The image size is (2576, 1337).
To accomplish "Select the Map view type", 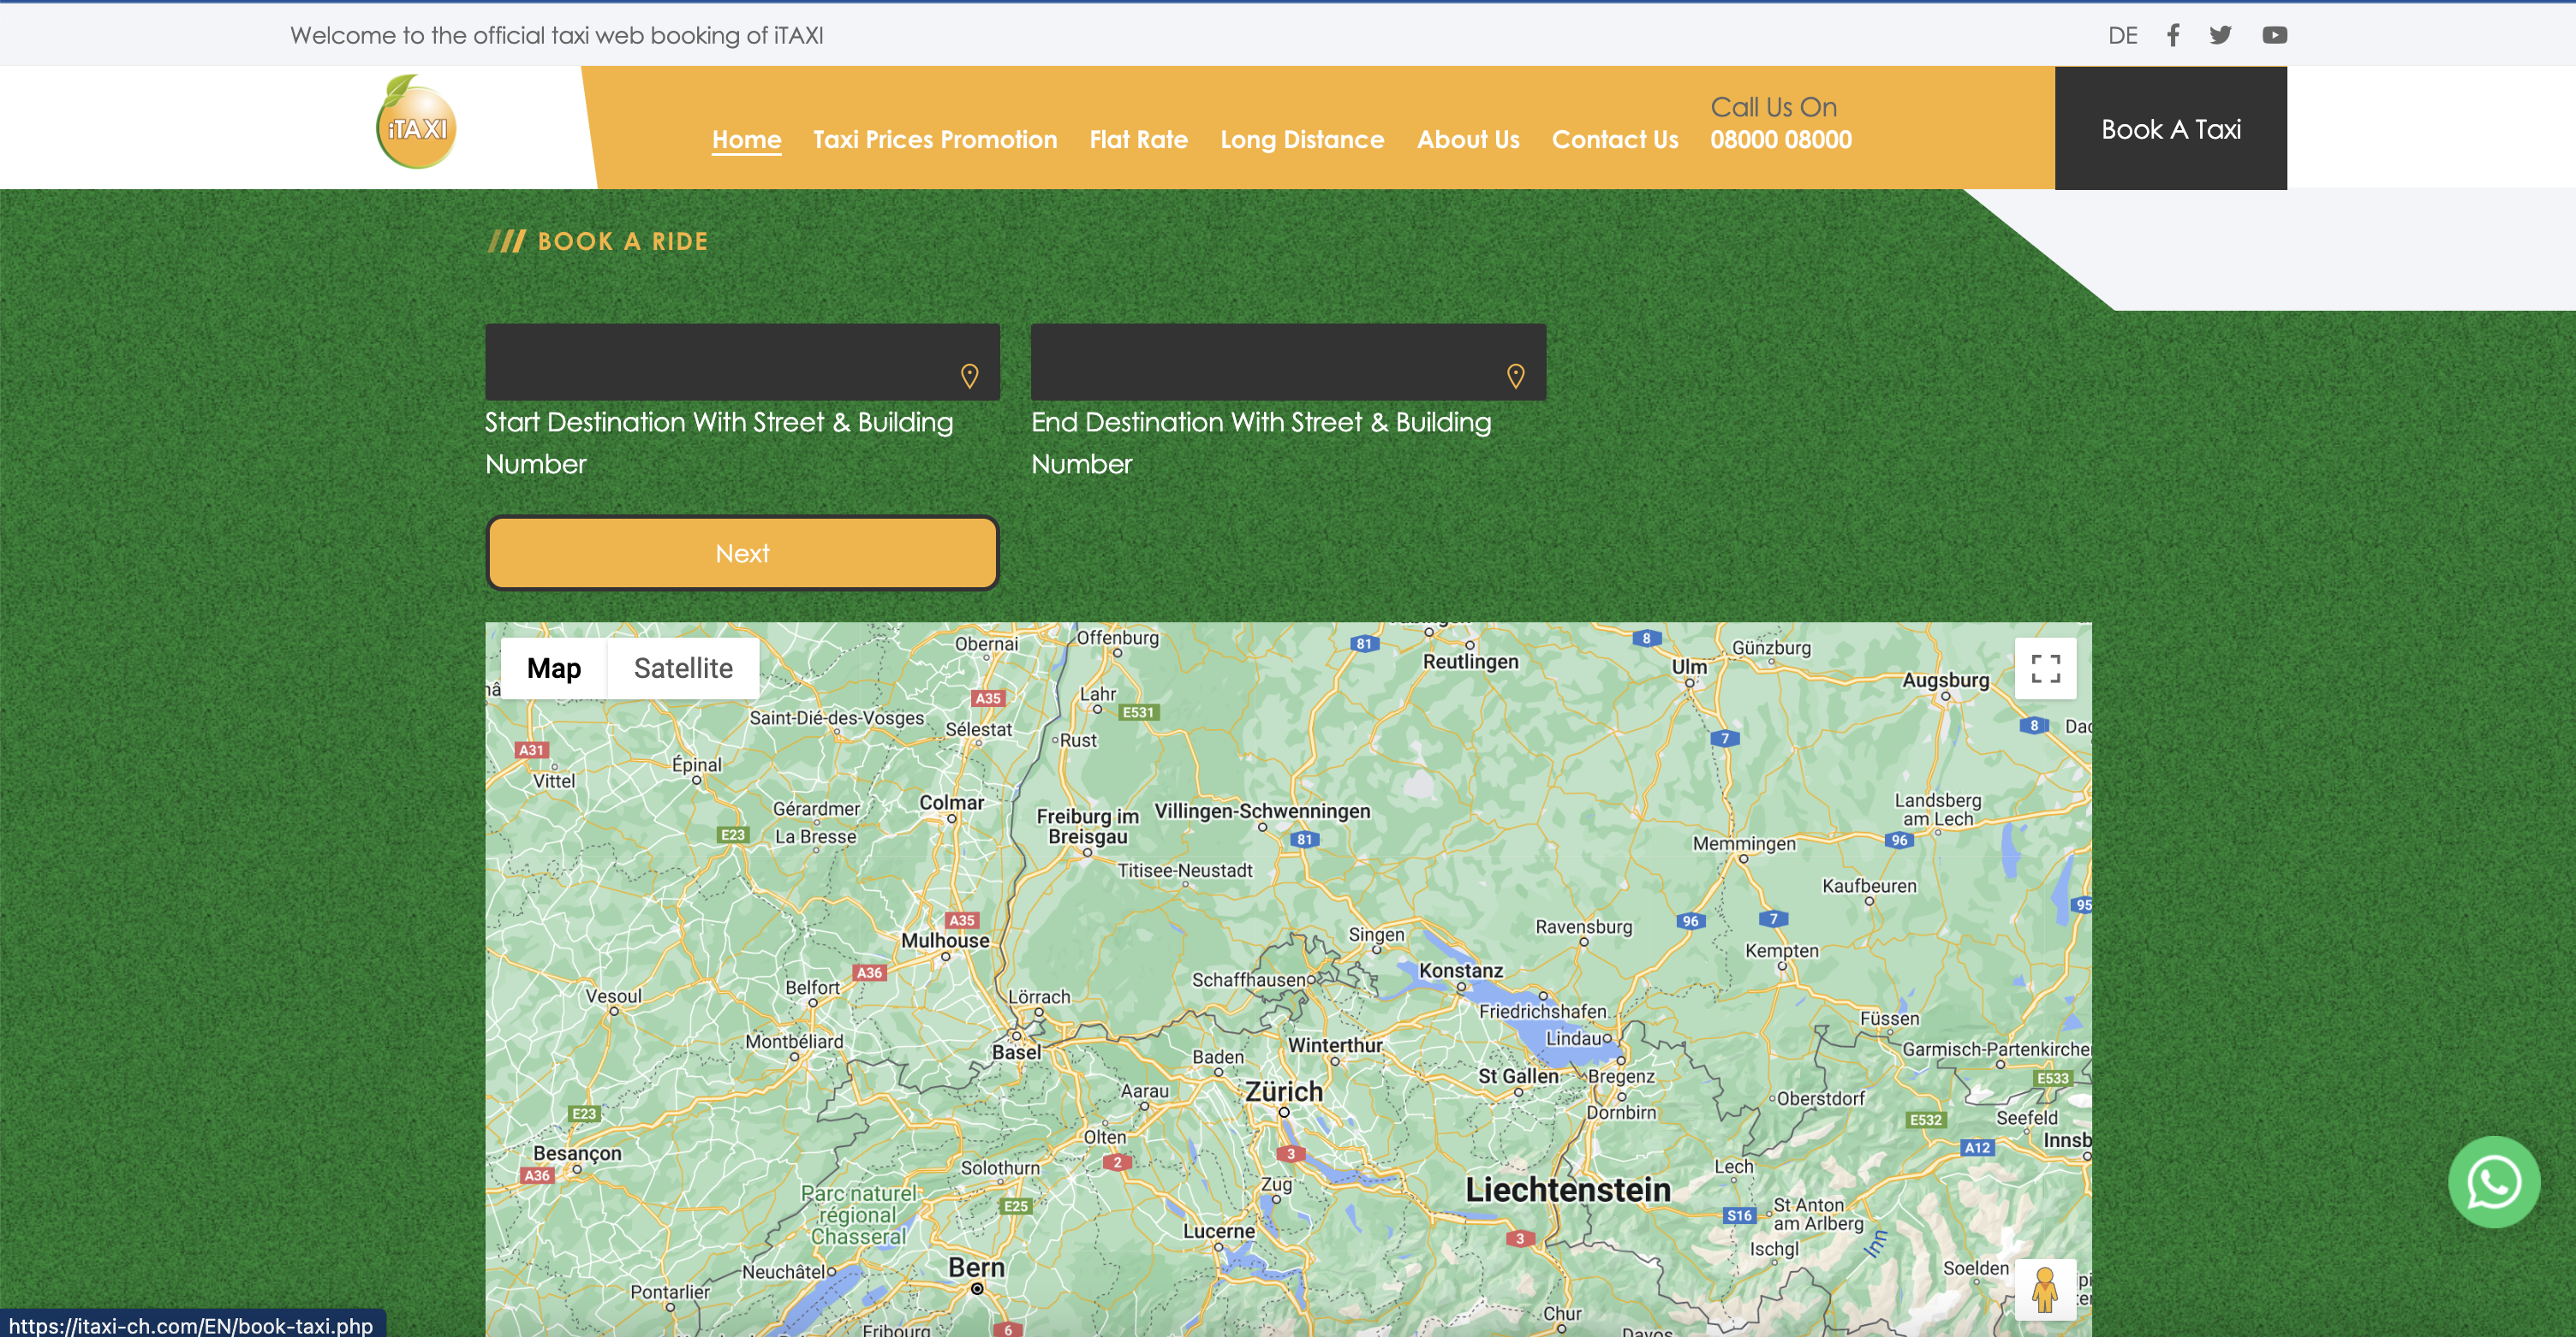I will 553,668.
